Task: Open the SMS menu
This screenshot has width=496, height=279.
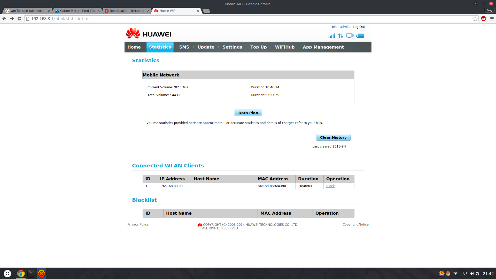Action: [x=184, y=47]
